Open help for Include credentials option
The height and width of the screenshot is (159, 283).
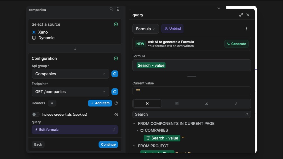116,115
